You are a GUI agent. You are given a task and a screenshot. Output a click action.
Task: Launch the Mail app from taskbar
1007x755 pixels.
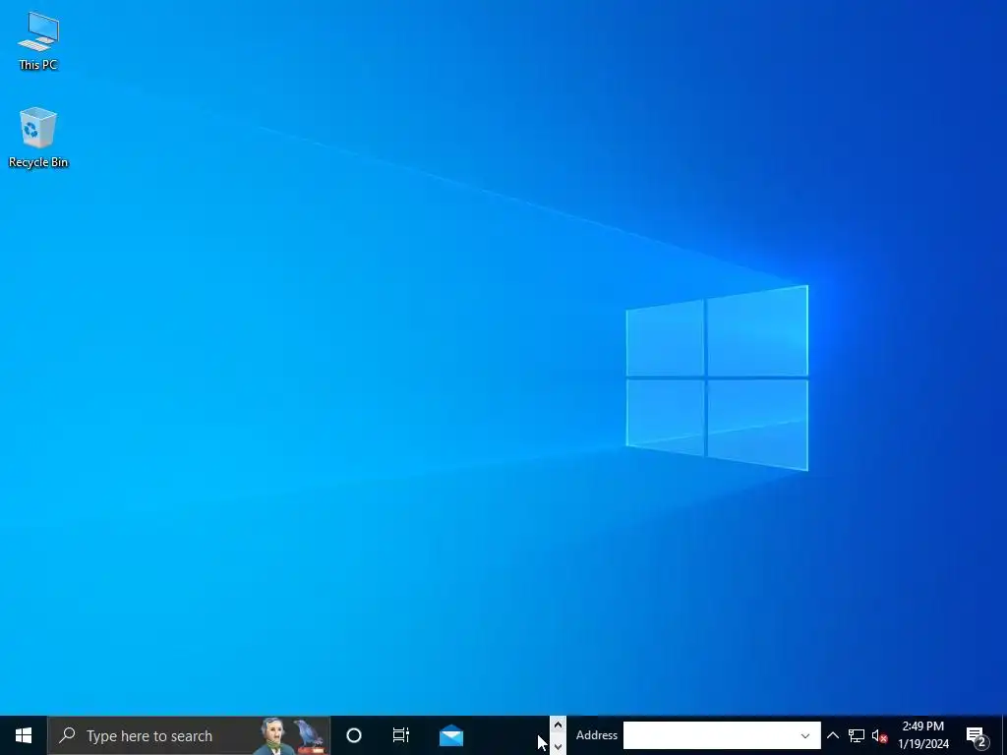(451, 735)
